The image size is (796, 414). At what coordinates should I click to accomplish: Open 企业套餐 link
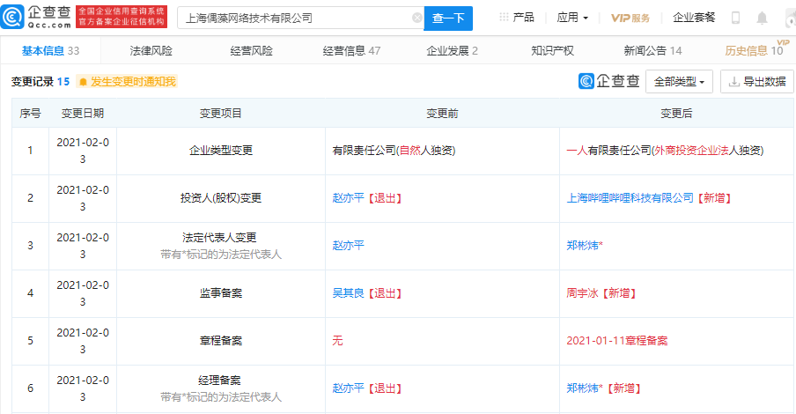[x=694, y=18]
